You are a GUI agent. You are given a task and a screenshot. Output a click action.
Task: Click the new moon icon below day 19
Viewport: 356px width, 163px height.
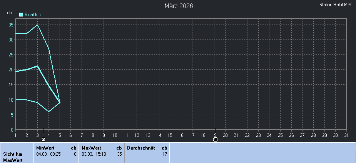pyautogui.click(x=216, y=139)
